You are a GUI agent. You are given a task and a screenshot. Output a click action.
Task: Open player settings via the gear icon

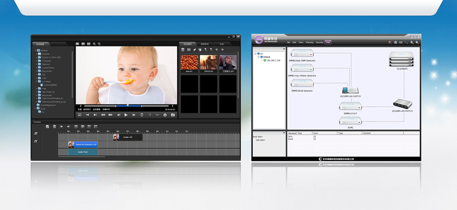coord(165,115)
